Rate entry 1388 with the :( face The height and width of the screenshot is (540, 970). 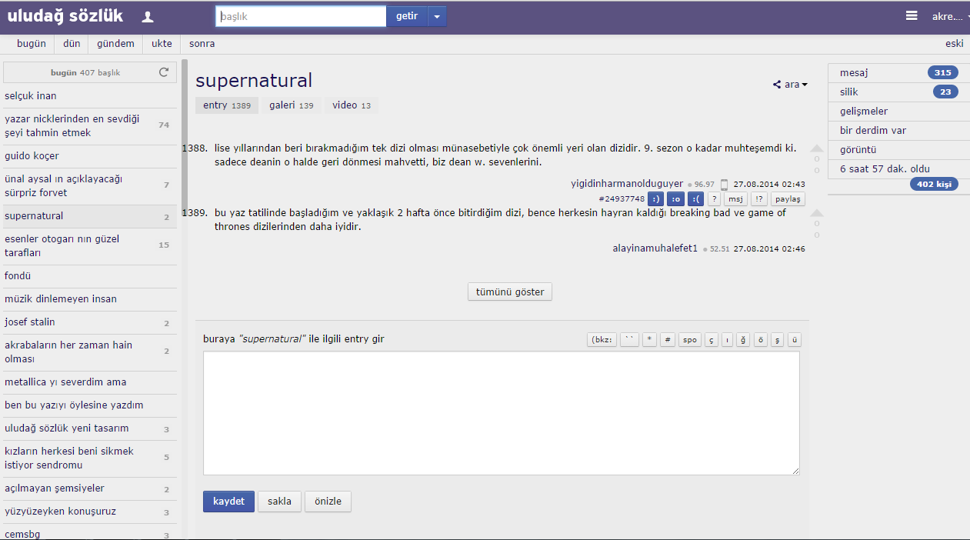695,198
